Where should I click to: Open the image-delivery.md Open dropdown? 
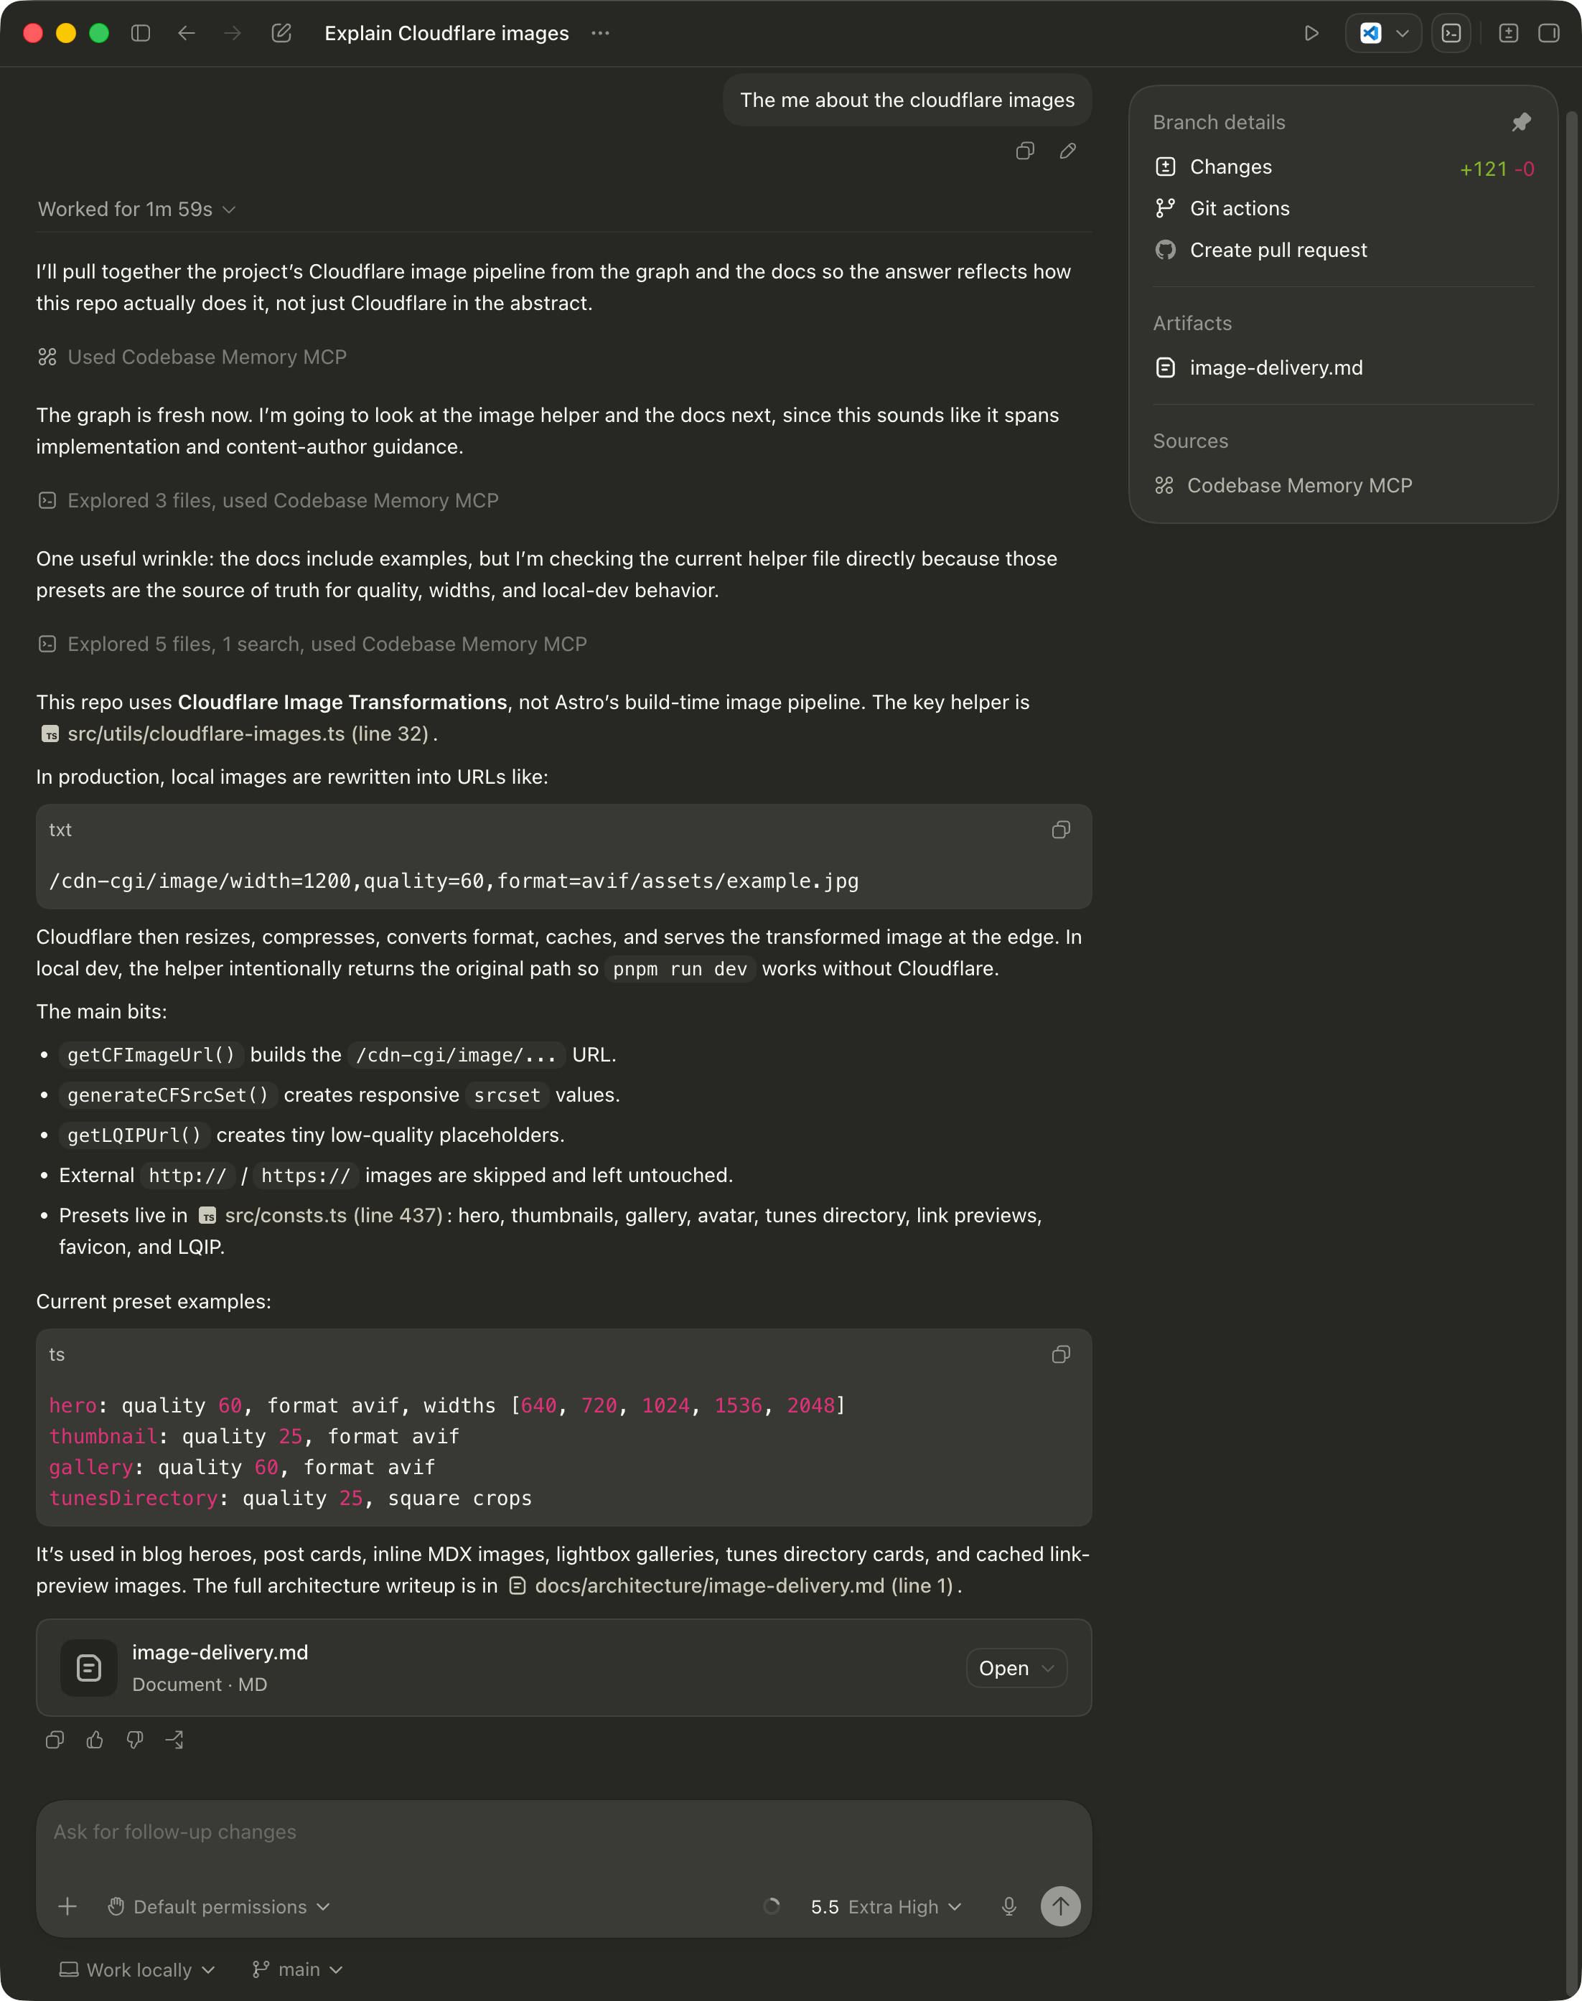tap(1016, 1668)
